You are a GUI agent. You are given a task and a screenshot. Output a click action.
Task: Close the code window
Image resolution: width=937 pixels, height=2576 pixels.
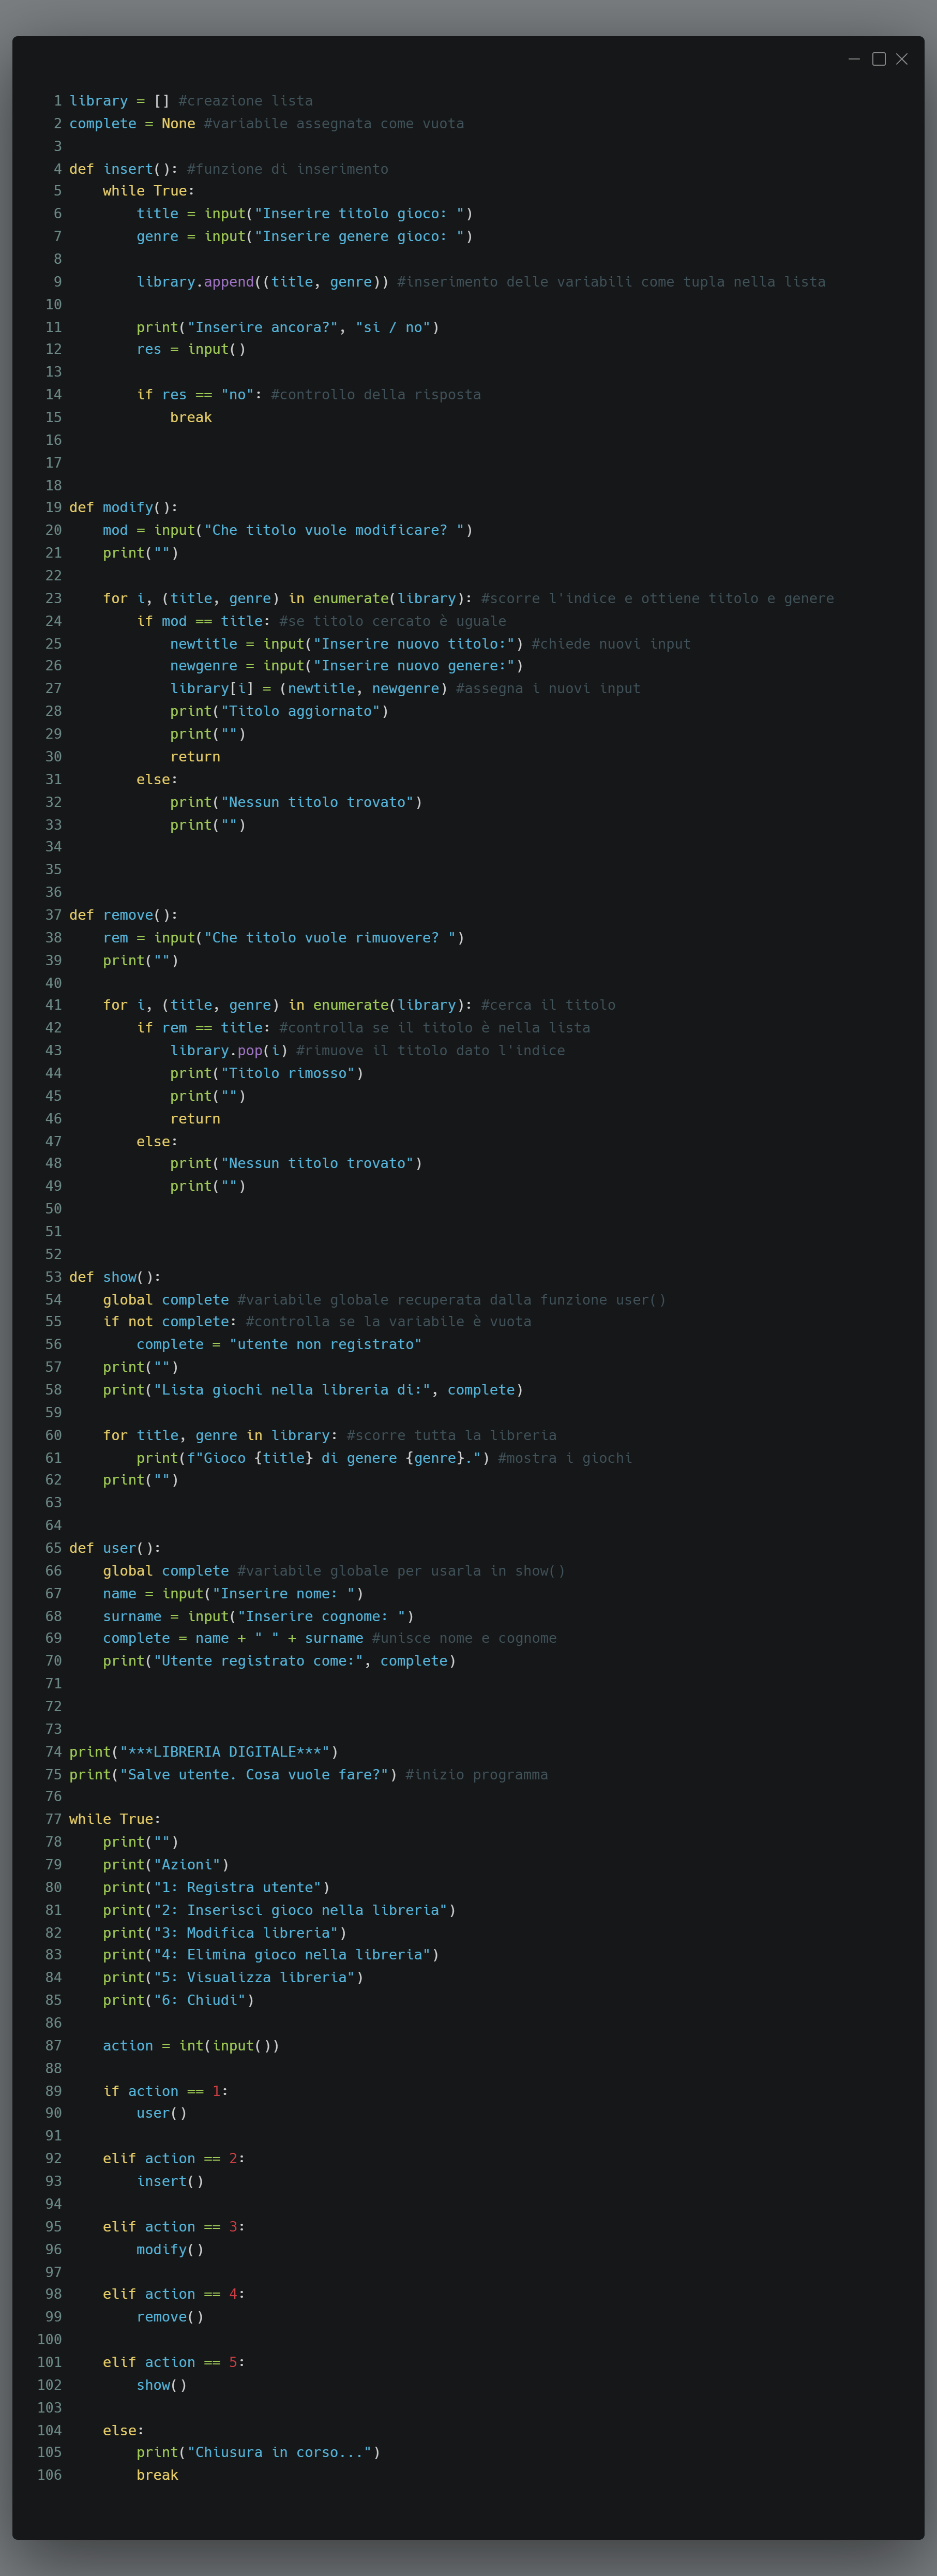point(901,59)
